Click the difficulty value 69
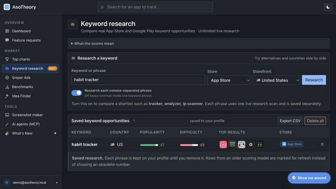The width and height of the screenshot is (336, 189). click(x=202, y=145)
